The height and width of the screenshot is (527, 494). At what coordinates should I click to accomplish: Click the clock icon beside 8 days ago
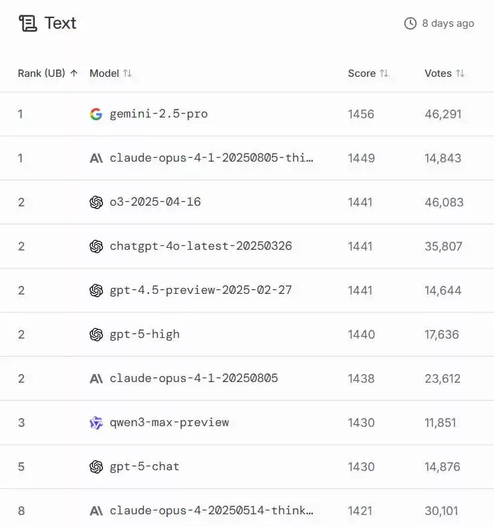410,23
